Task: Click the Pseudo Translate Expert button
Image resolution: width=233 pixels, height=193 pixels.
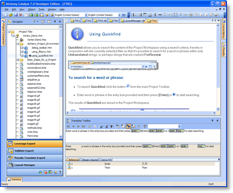Action: [35, 158]
